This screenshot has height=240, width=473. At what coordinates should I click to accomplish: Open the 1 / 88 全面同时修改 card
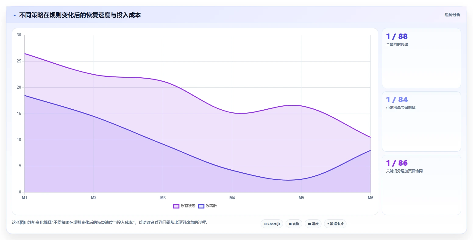tap(421, 58)
